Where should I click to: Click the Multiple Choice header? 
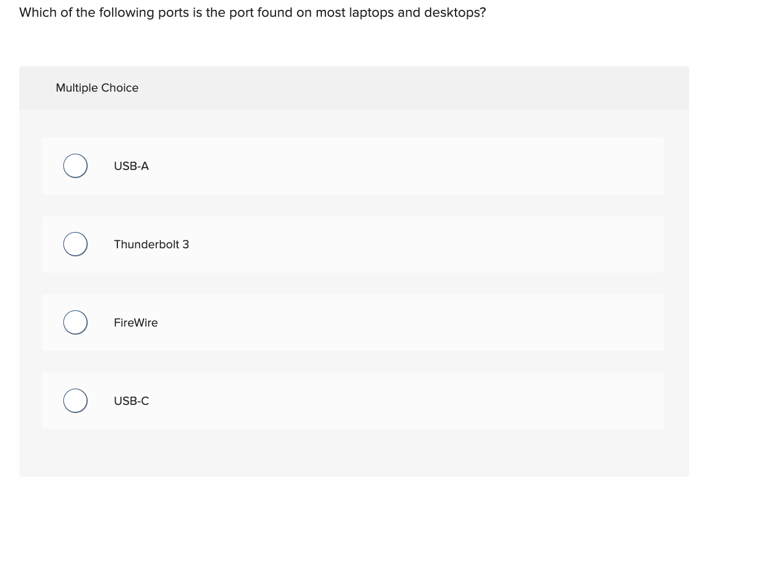coord(97,88)
